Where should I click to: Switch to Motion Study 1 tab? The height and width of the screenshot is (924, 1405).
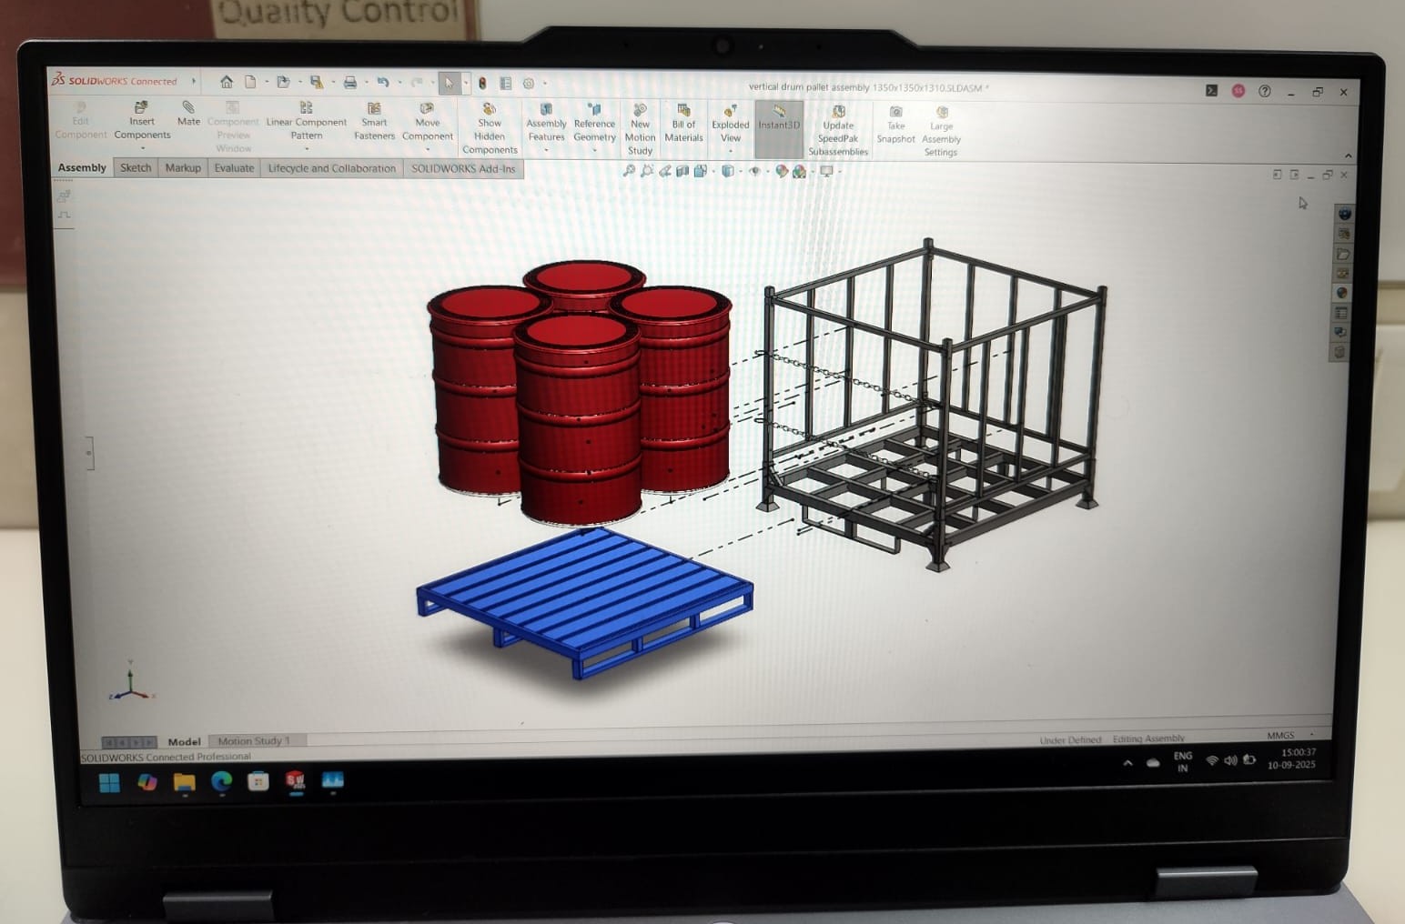click(x=254, y=741)
